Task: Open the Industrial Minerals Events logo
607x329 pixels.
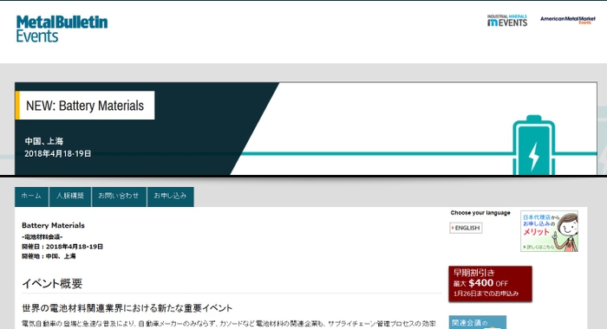Action: 507,21
